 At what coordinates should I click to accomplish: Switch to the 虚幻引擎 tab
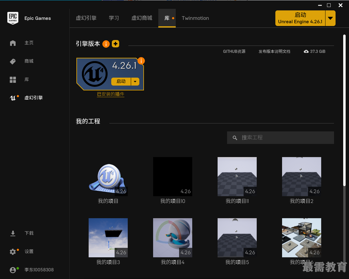point(86,18)
